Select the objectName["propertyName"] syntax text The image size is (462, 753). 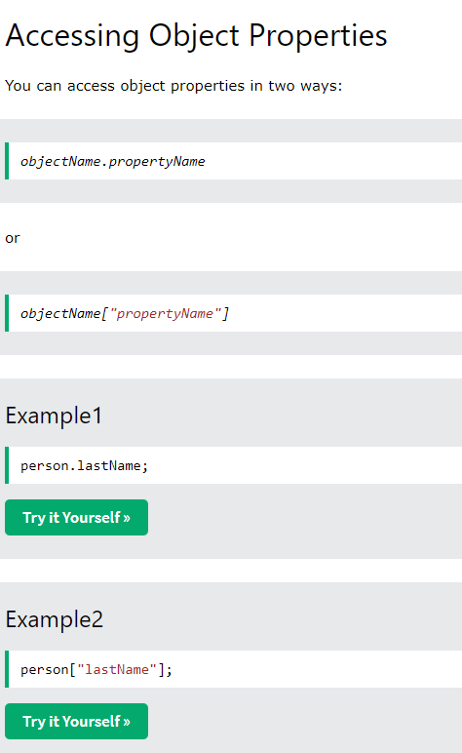[x=125, y=314]
